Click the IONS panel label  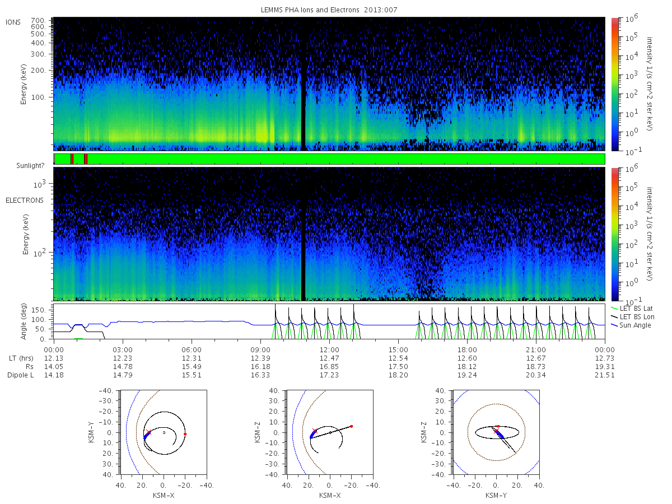coord(13,22)
